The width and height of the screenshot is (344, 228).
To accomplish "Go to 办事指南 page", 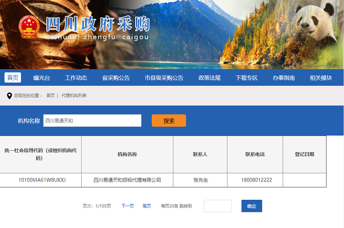I will coord(283,78).
